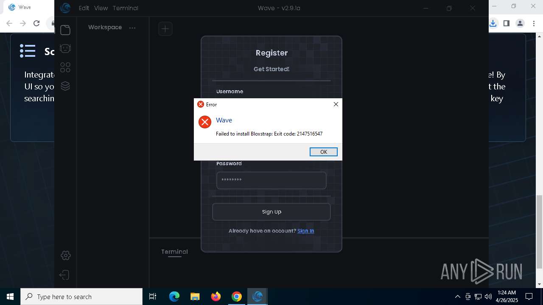Switch to Chrome on the taskbar
Image resolution: width=543 pixels, height=305 pixels.
(237, 297)
